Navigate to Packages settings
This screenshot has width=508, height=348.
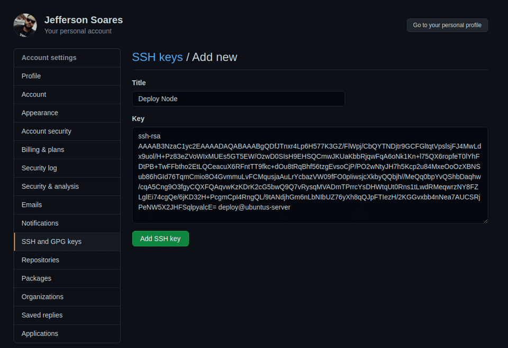(36, 278)
